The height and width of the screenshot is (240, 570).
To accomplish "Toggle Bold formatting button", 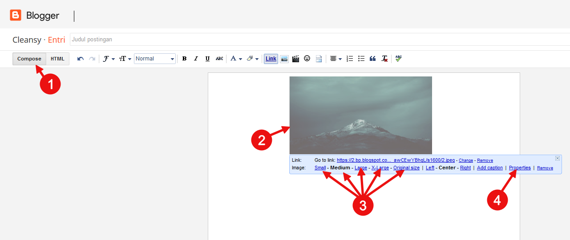I will pos(184,59).
